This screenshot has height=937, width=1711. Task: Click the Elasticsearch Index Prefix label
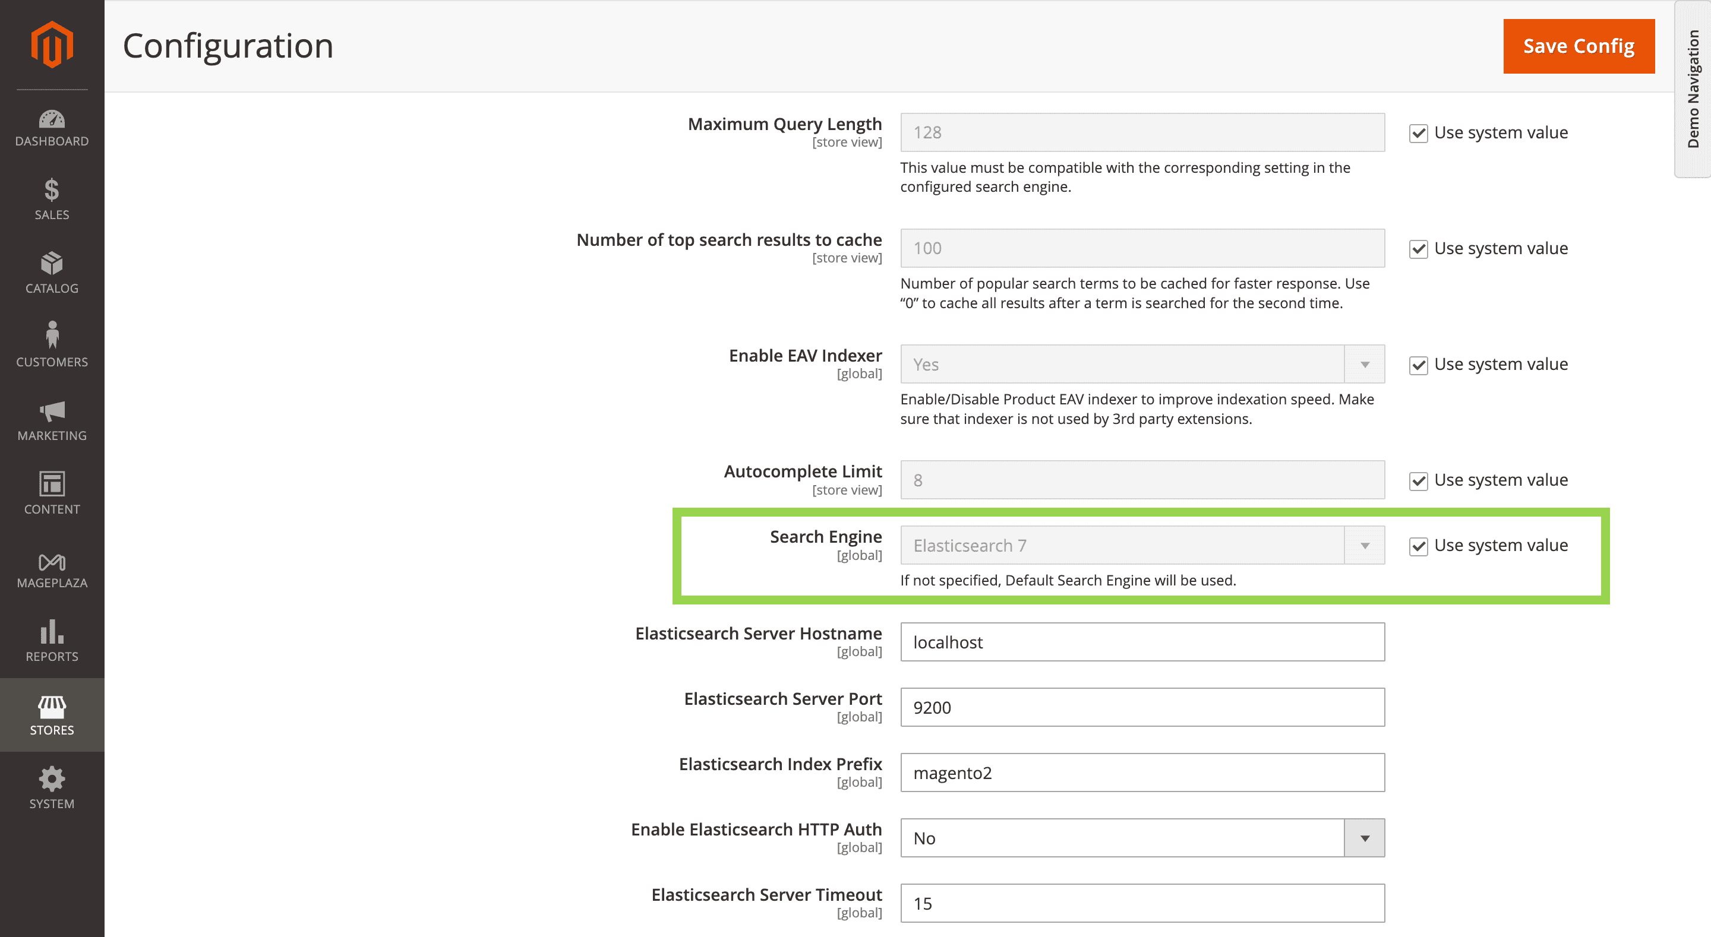click(x=781, y=764)
